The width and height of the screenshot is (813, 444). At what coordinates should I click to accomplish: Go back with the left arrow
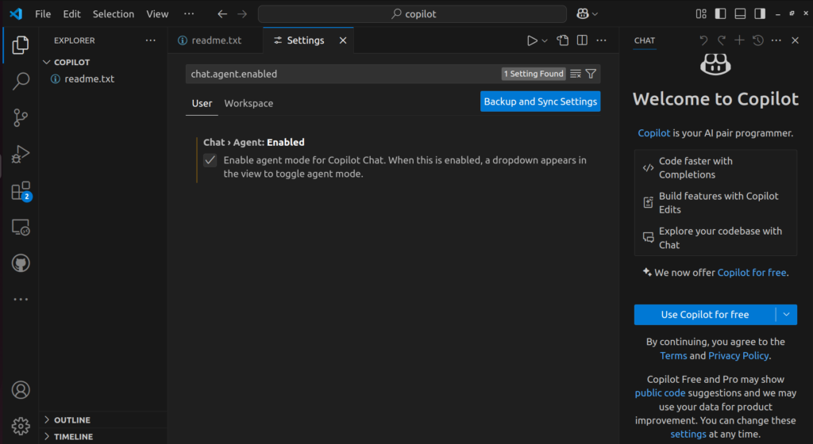coord(222,14)
